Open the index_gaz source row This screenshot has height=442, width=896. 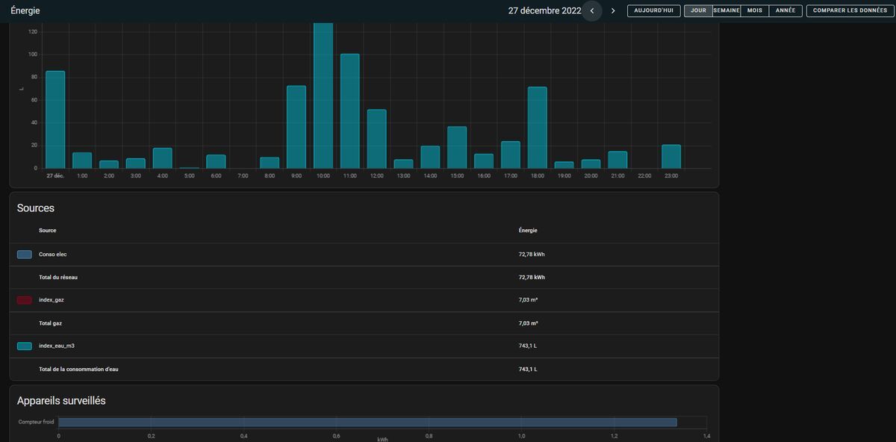[x=364, y=300]
